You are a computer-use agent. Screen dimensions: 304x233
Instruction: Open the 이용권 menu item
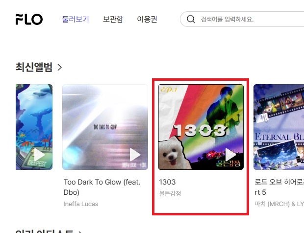tap(147, 19)
